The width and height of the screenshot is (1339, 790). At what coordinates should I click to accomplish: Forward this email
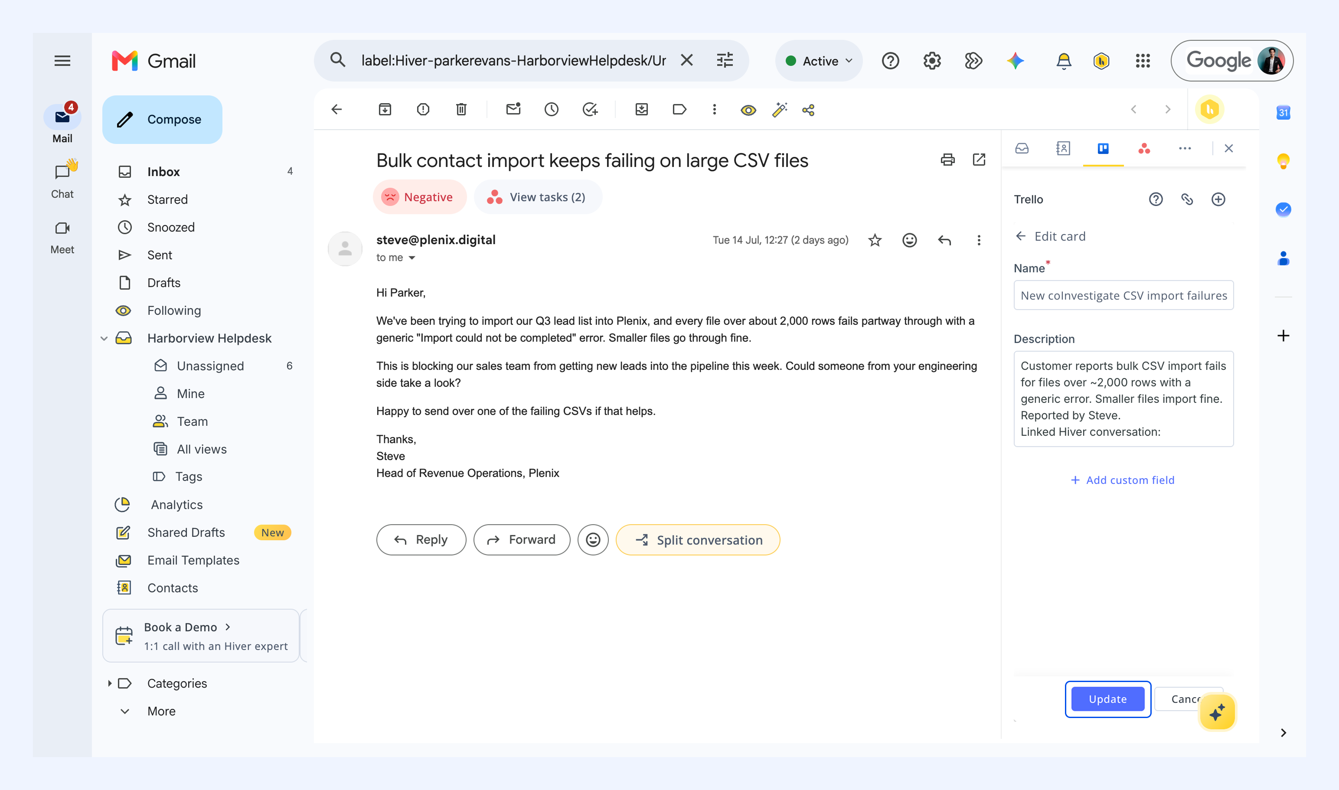pyautogui.click(x=522, y=540)
